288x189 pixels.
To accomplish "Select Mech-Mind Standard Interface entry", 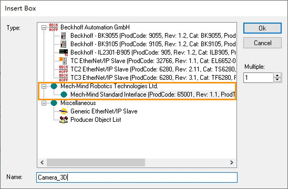I will (153, 94).
